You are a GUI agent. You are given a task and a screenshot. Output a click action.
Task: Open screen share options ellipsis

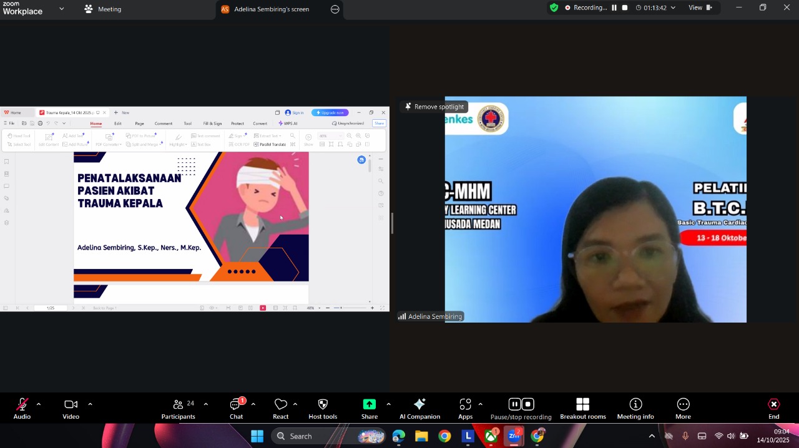click(x=335, y=9)
